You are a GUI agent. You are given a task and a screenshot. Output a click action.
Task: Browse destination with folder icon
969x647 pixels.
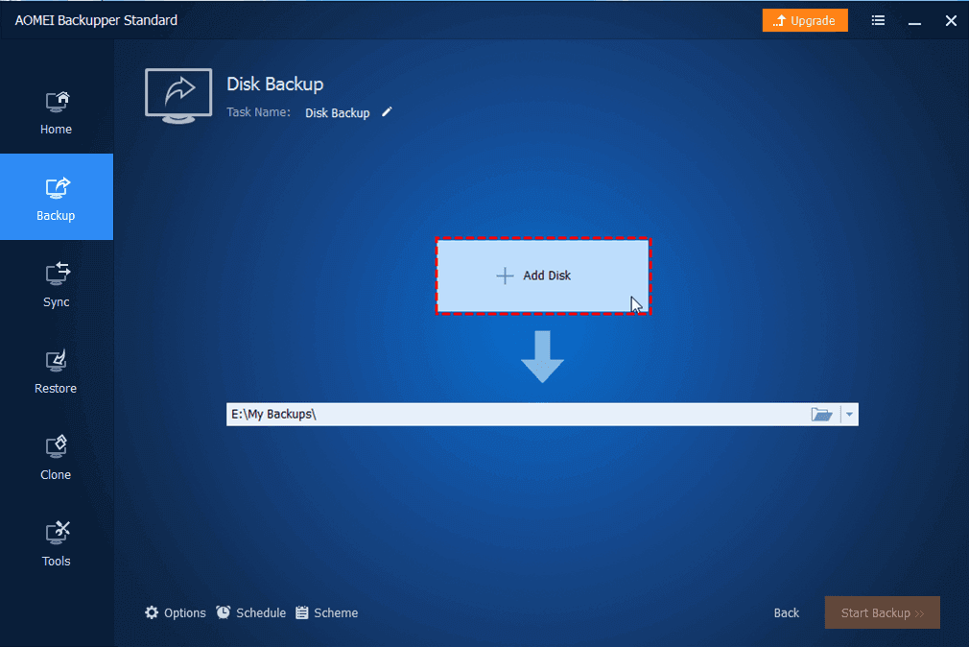821,415
